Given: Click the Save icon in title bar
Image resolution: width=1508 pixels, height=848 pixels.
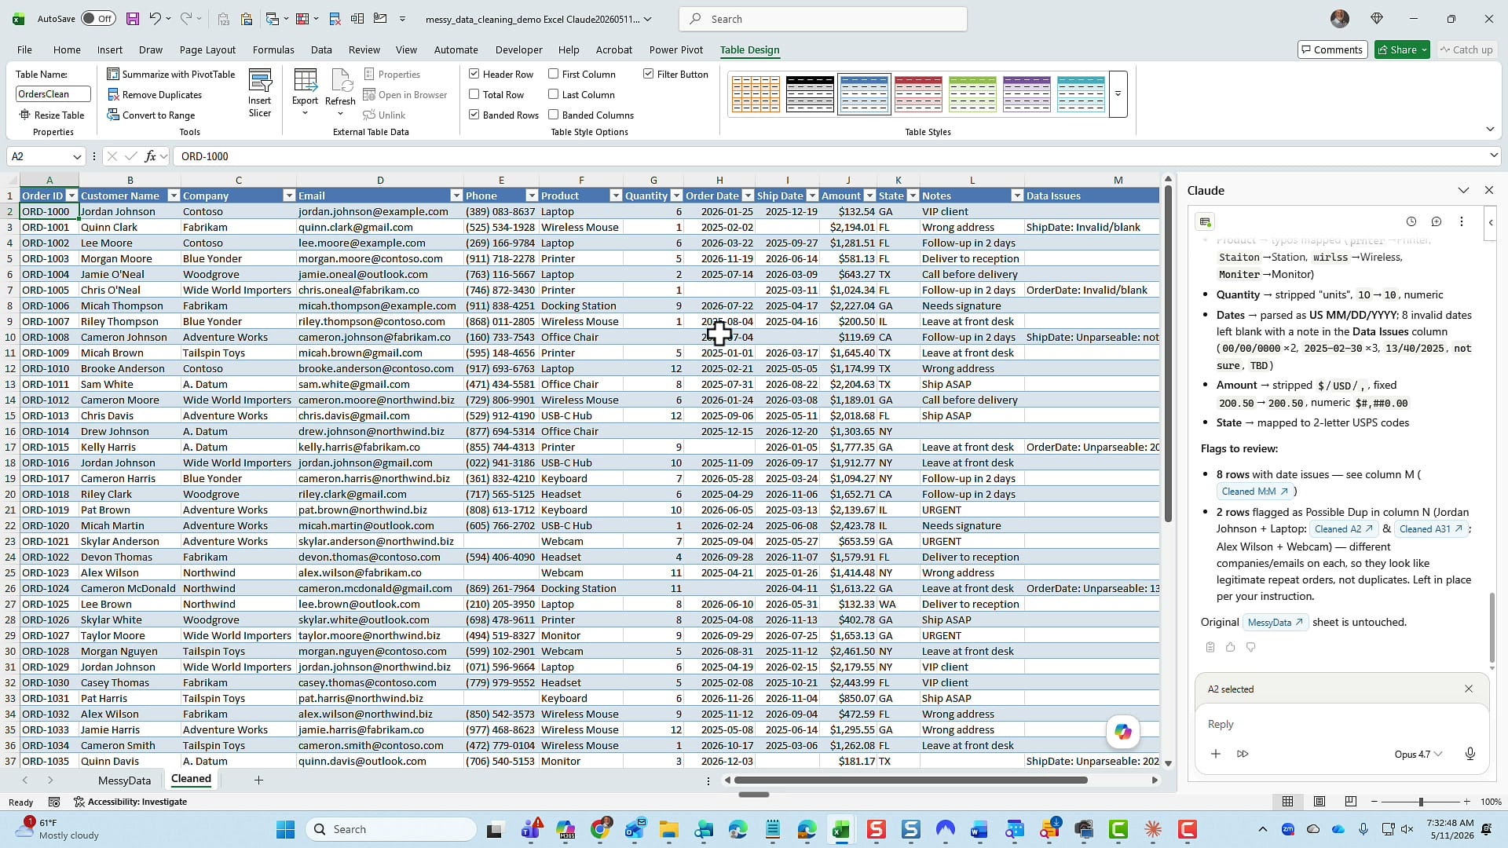Looking at the screenshot, I should coord(133,19).
